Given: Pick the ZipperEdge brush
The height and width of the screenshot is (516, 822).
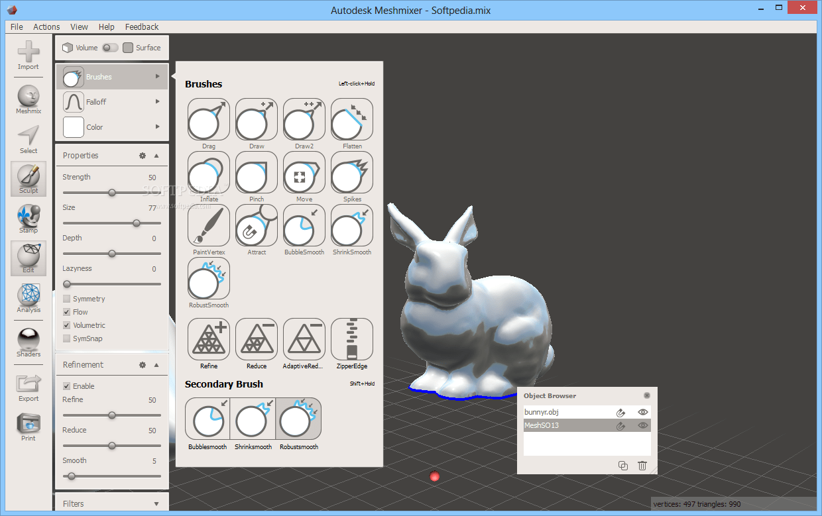Looking at the screenshot, I should click(352, 339).
